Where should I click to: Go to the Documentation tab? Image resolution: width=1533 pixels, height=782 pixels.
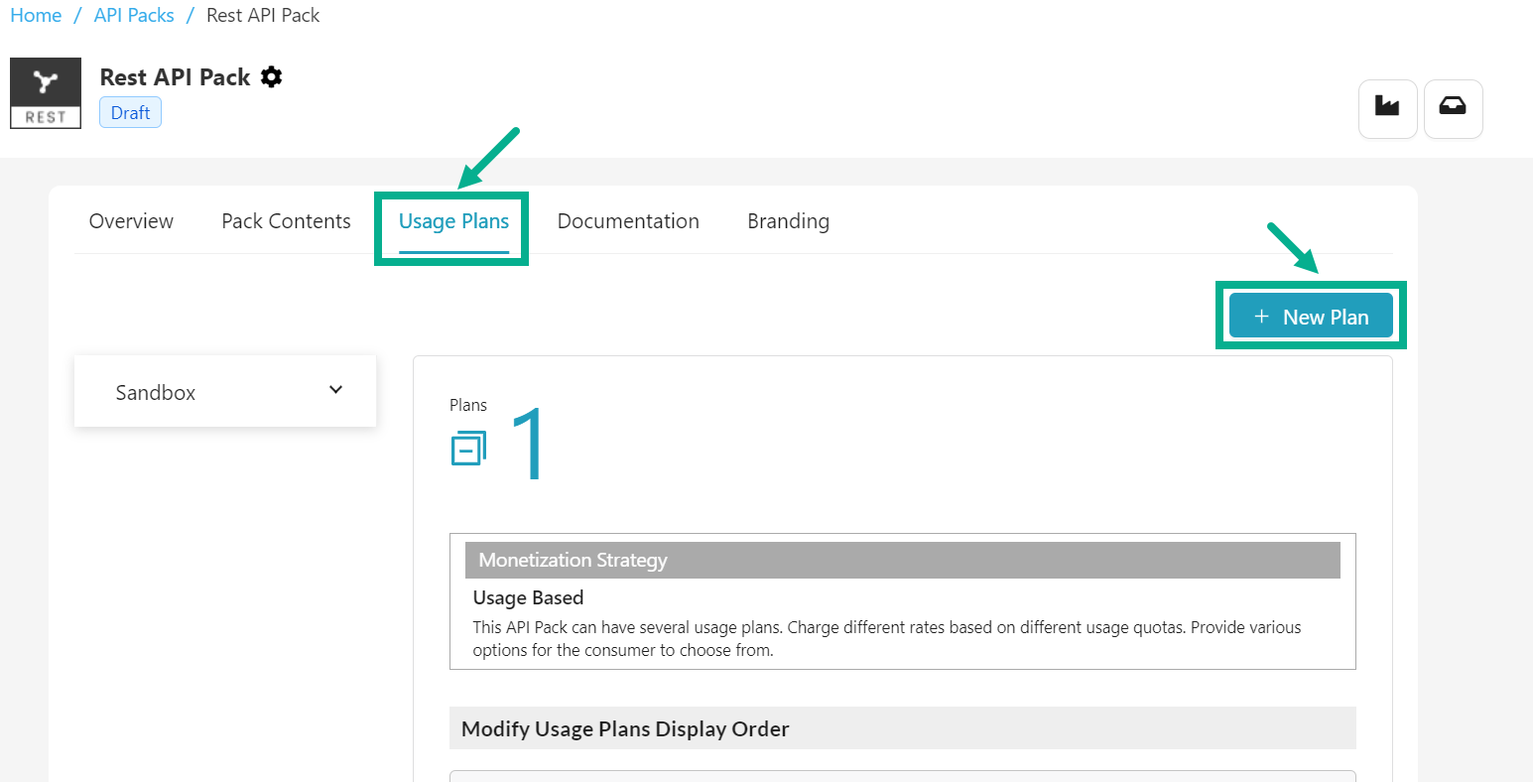tap(628, 221)
